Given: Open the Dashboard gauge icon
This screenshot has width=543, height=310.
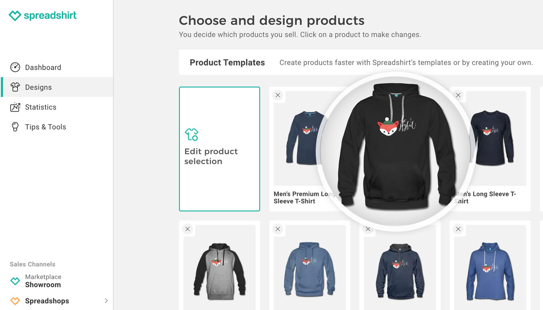Looking at the screenshot, I should pos(15,67).
